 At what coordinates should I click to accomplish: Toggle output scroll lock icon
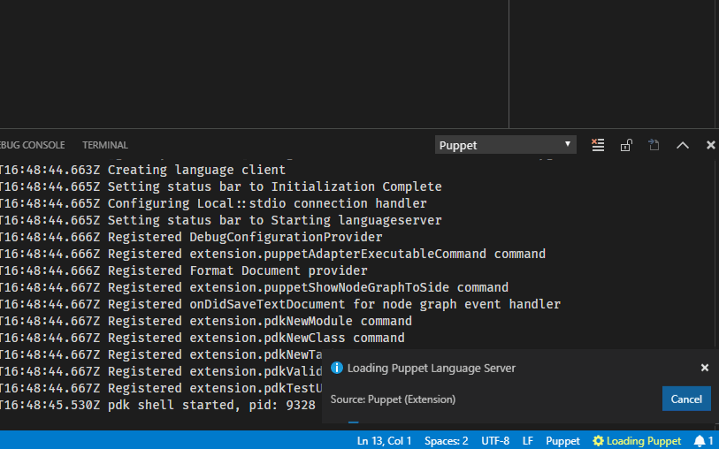click(626, 145)
